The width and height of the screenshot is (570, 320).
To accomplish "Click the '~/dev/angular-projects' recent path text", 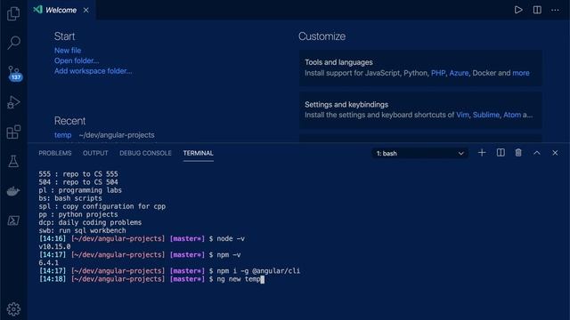I will click(117, 135).
